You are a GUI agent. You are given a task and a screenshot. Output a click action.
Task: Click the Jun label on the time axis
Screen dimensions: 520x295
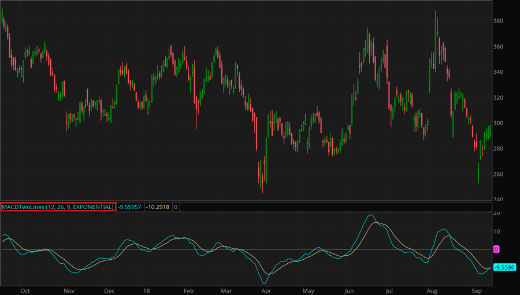point(348,291)
